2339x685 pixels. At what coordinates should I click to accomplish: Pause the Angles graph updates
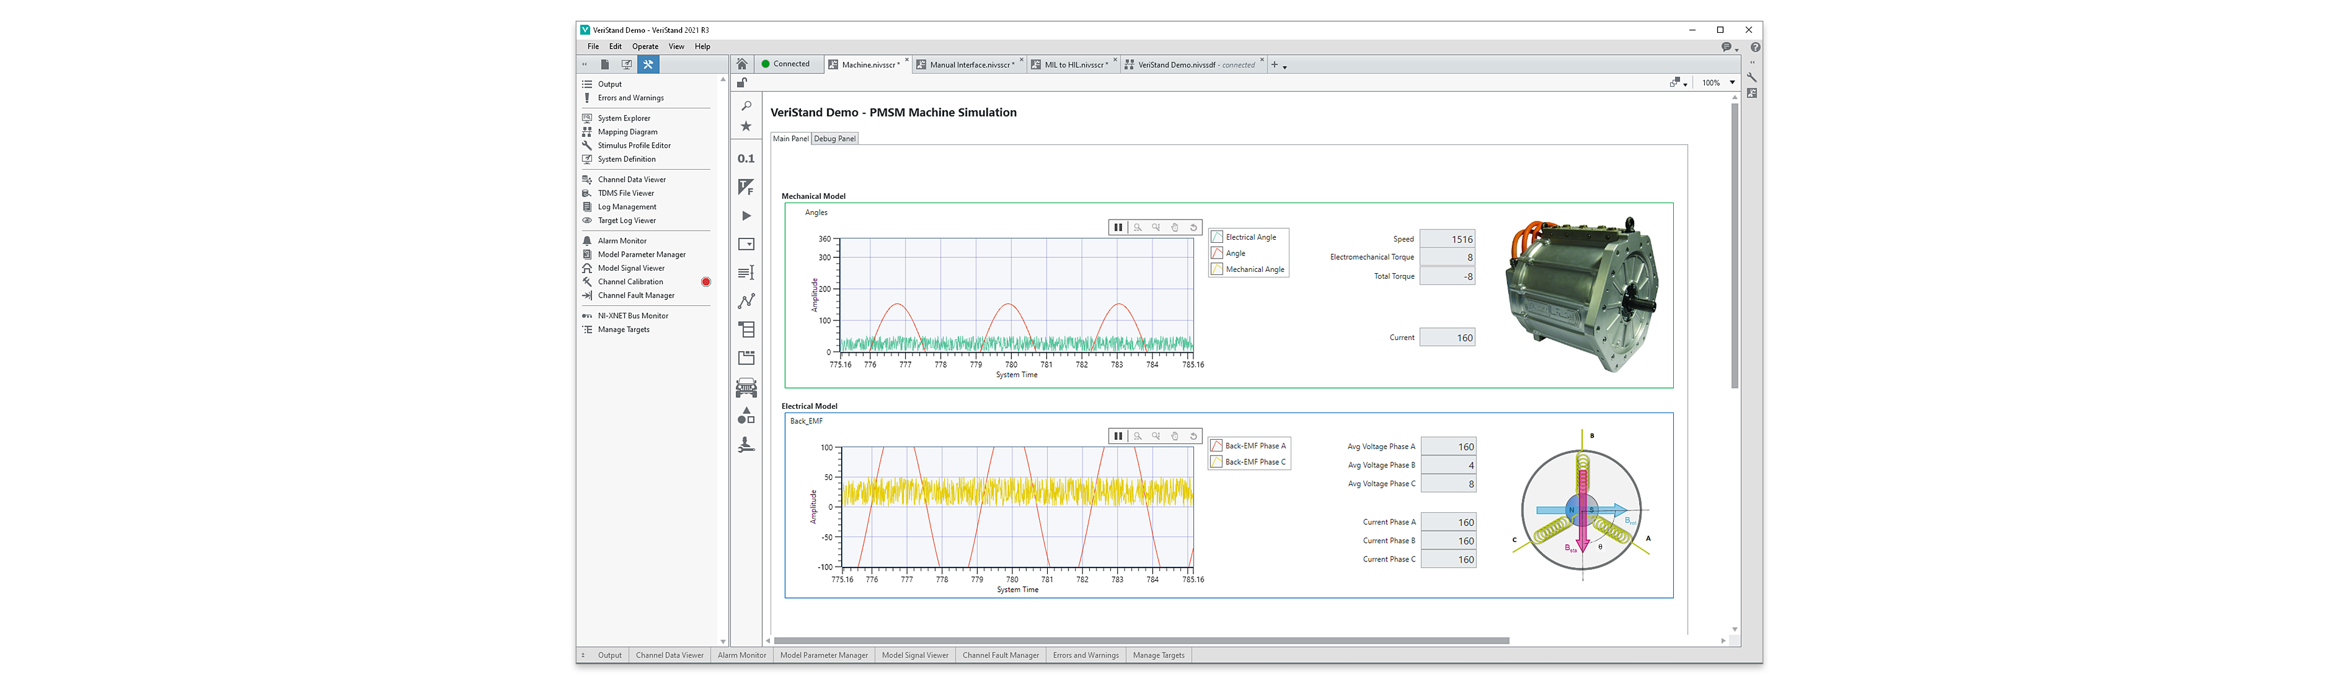coord(1119,228)
